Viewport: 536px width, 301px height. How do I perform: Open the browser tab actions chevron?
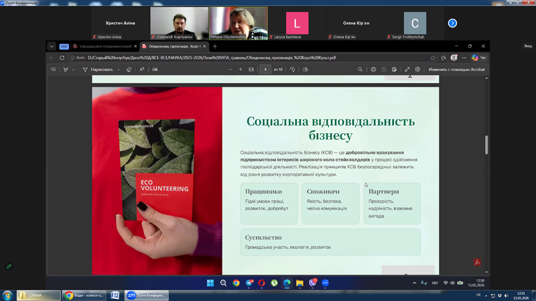click(x=52, y=46)
